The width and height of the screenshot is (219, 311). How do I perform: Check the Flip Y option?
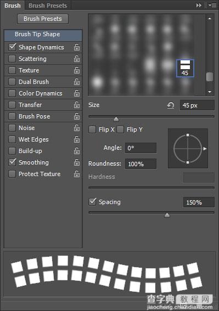(120, 129)
